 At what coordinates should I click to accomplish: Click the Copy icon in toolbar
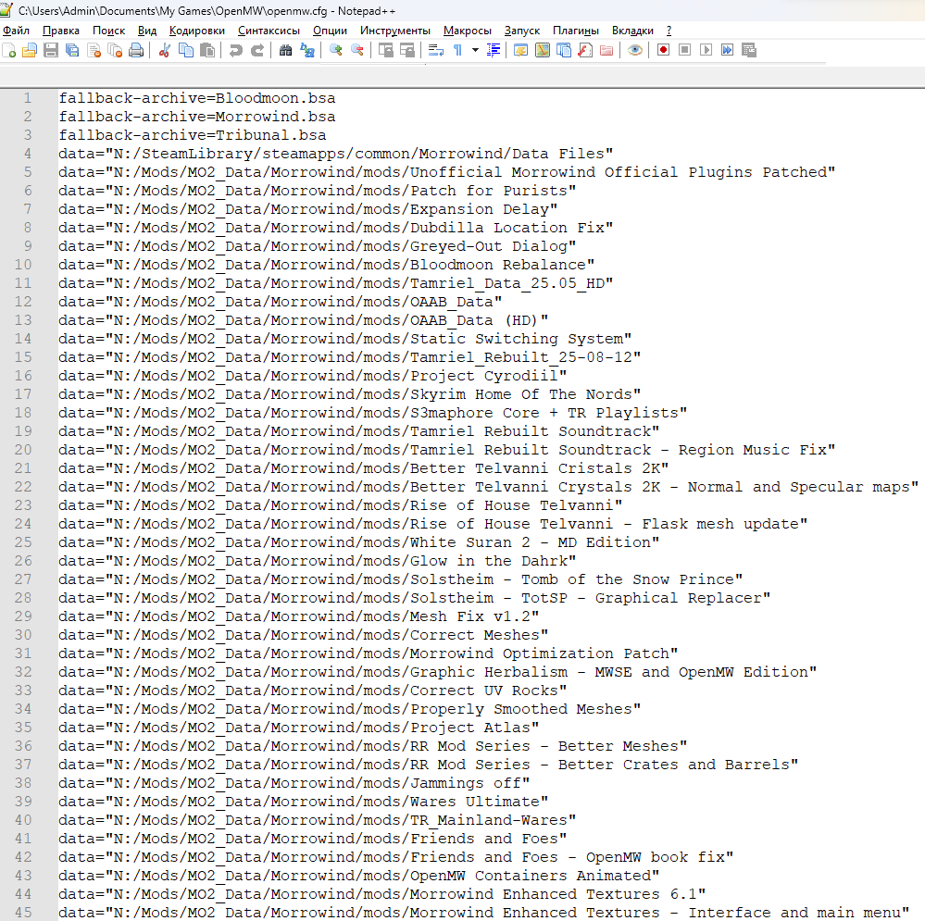point(186,51)
